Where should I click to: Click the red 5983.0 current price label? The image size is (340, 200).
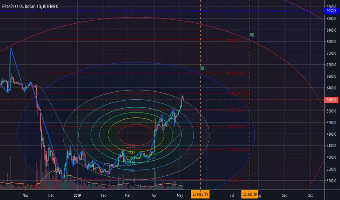pyautogui.click(x=331, y=100)
